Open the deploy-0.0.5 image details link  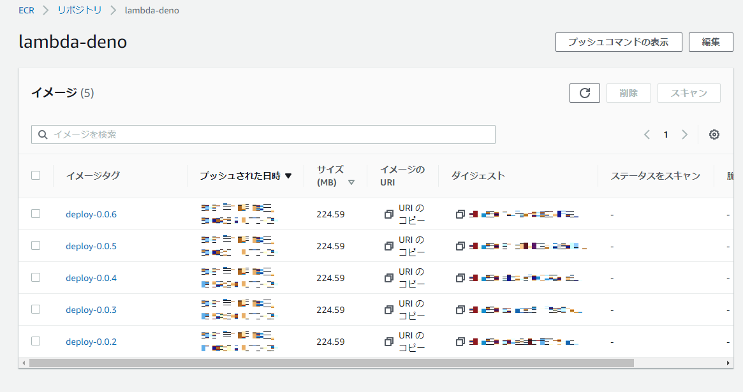91,245
